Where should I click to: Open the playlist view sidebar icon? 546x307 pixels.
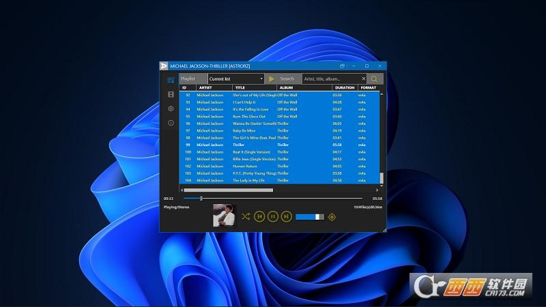click(171, 80)
